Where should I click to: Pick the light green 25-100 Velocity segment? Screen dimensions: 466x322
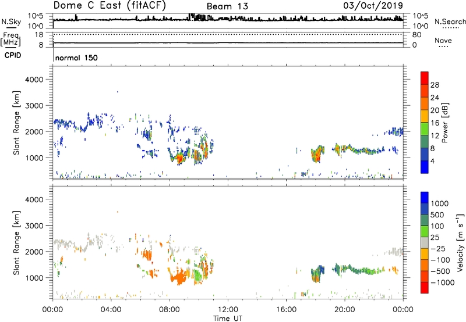click(425, 231)
